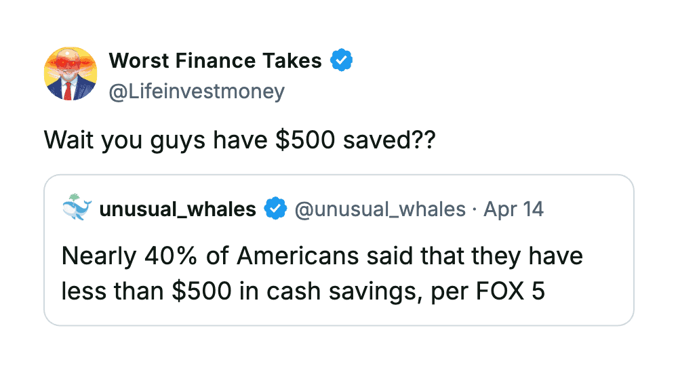Click the unusual_whales verified checkmark badge

pos(275,209)
